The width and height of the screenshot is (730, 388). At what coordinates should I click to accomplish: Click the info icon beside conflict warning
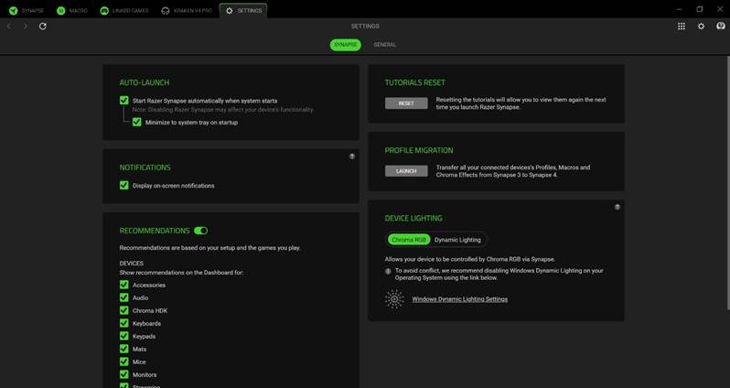(x=388, y=271)
